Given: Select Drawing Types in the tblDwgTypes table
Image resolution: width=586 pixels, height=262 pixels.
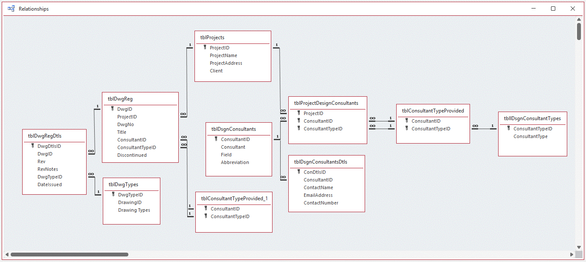Looking at the screenshot, I should click(133, 210).
